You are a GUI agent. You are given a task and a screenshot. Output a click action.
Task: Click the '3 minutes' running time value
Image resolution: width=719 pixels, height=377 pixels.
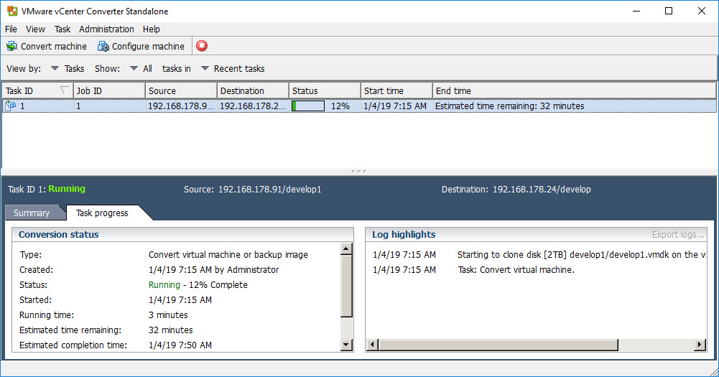pyautogui.click(x=168, y=315)
